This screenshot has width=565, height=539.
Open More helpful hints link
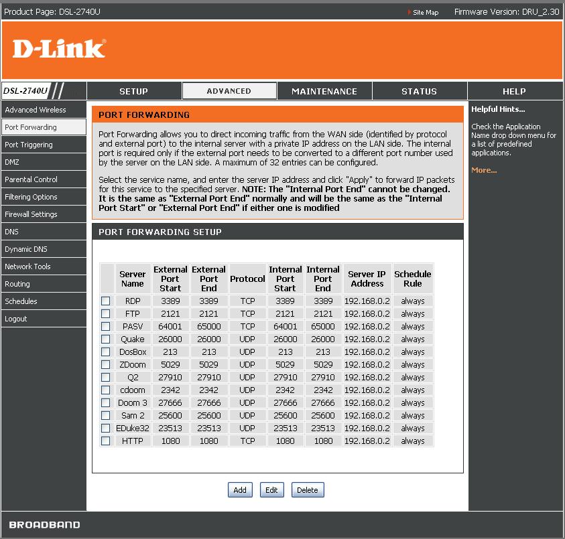coord(484,170)
